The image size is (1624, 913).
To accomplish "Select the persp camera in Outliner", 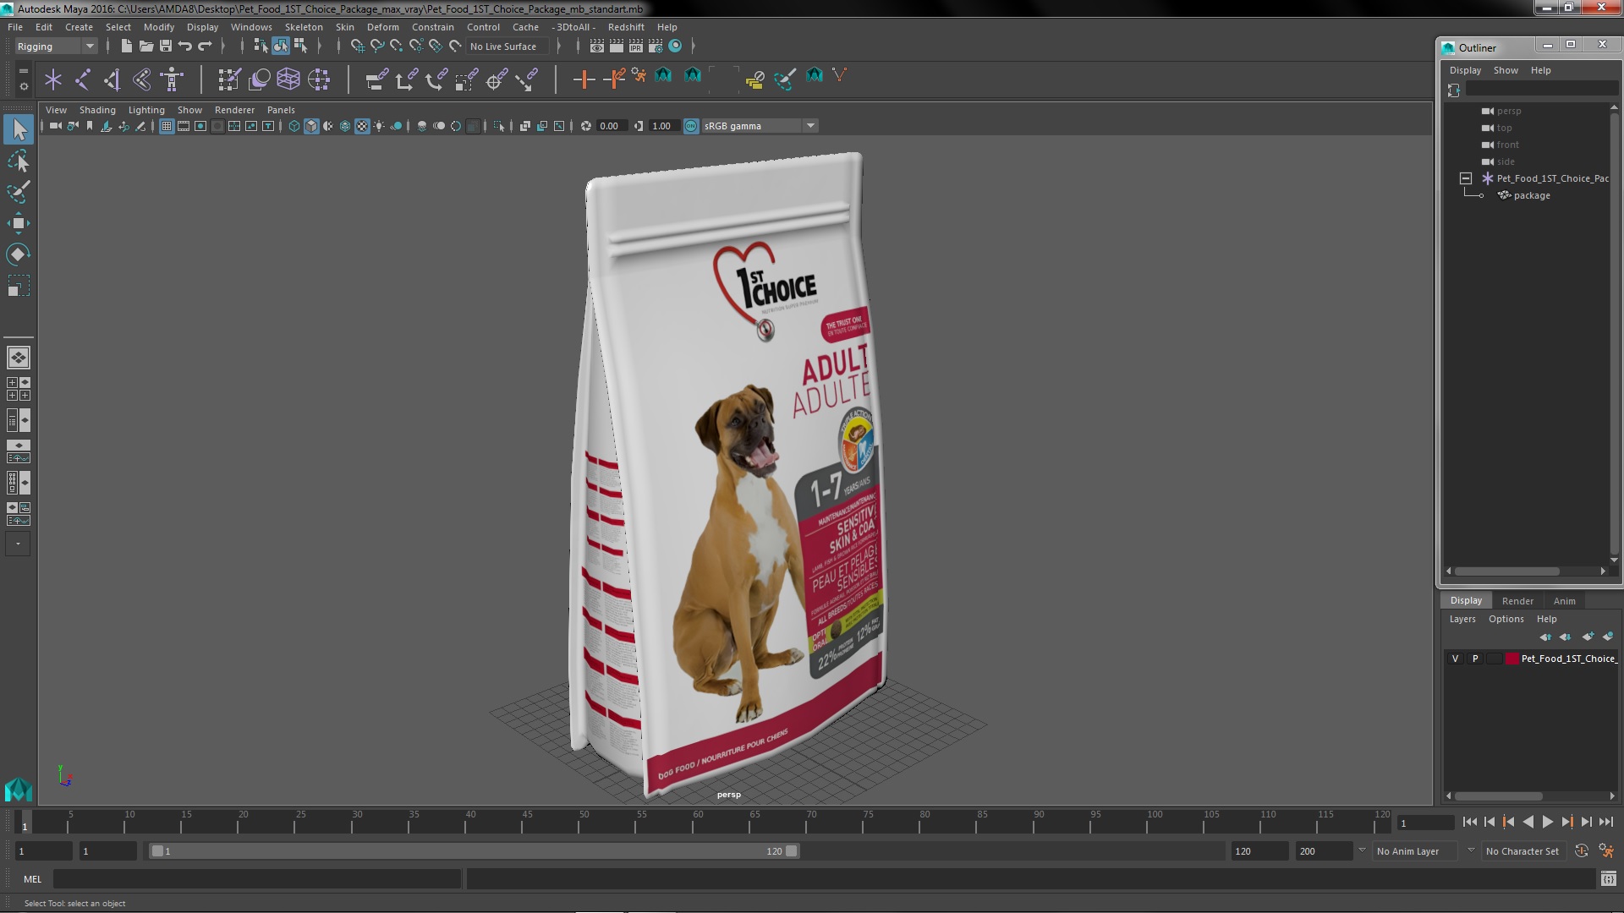I will coord(1508,111).
